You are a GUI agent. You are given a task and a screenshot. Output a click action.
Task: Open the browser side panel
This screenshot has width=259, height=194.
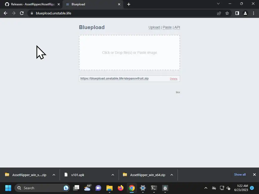coord(237,13)
